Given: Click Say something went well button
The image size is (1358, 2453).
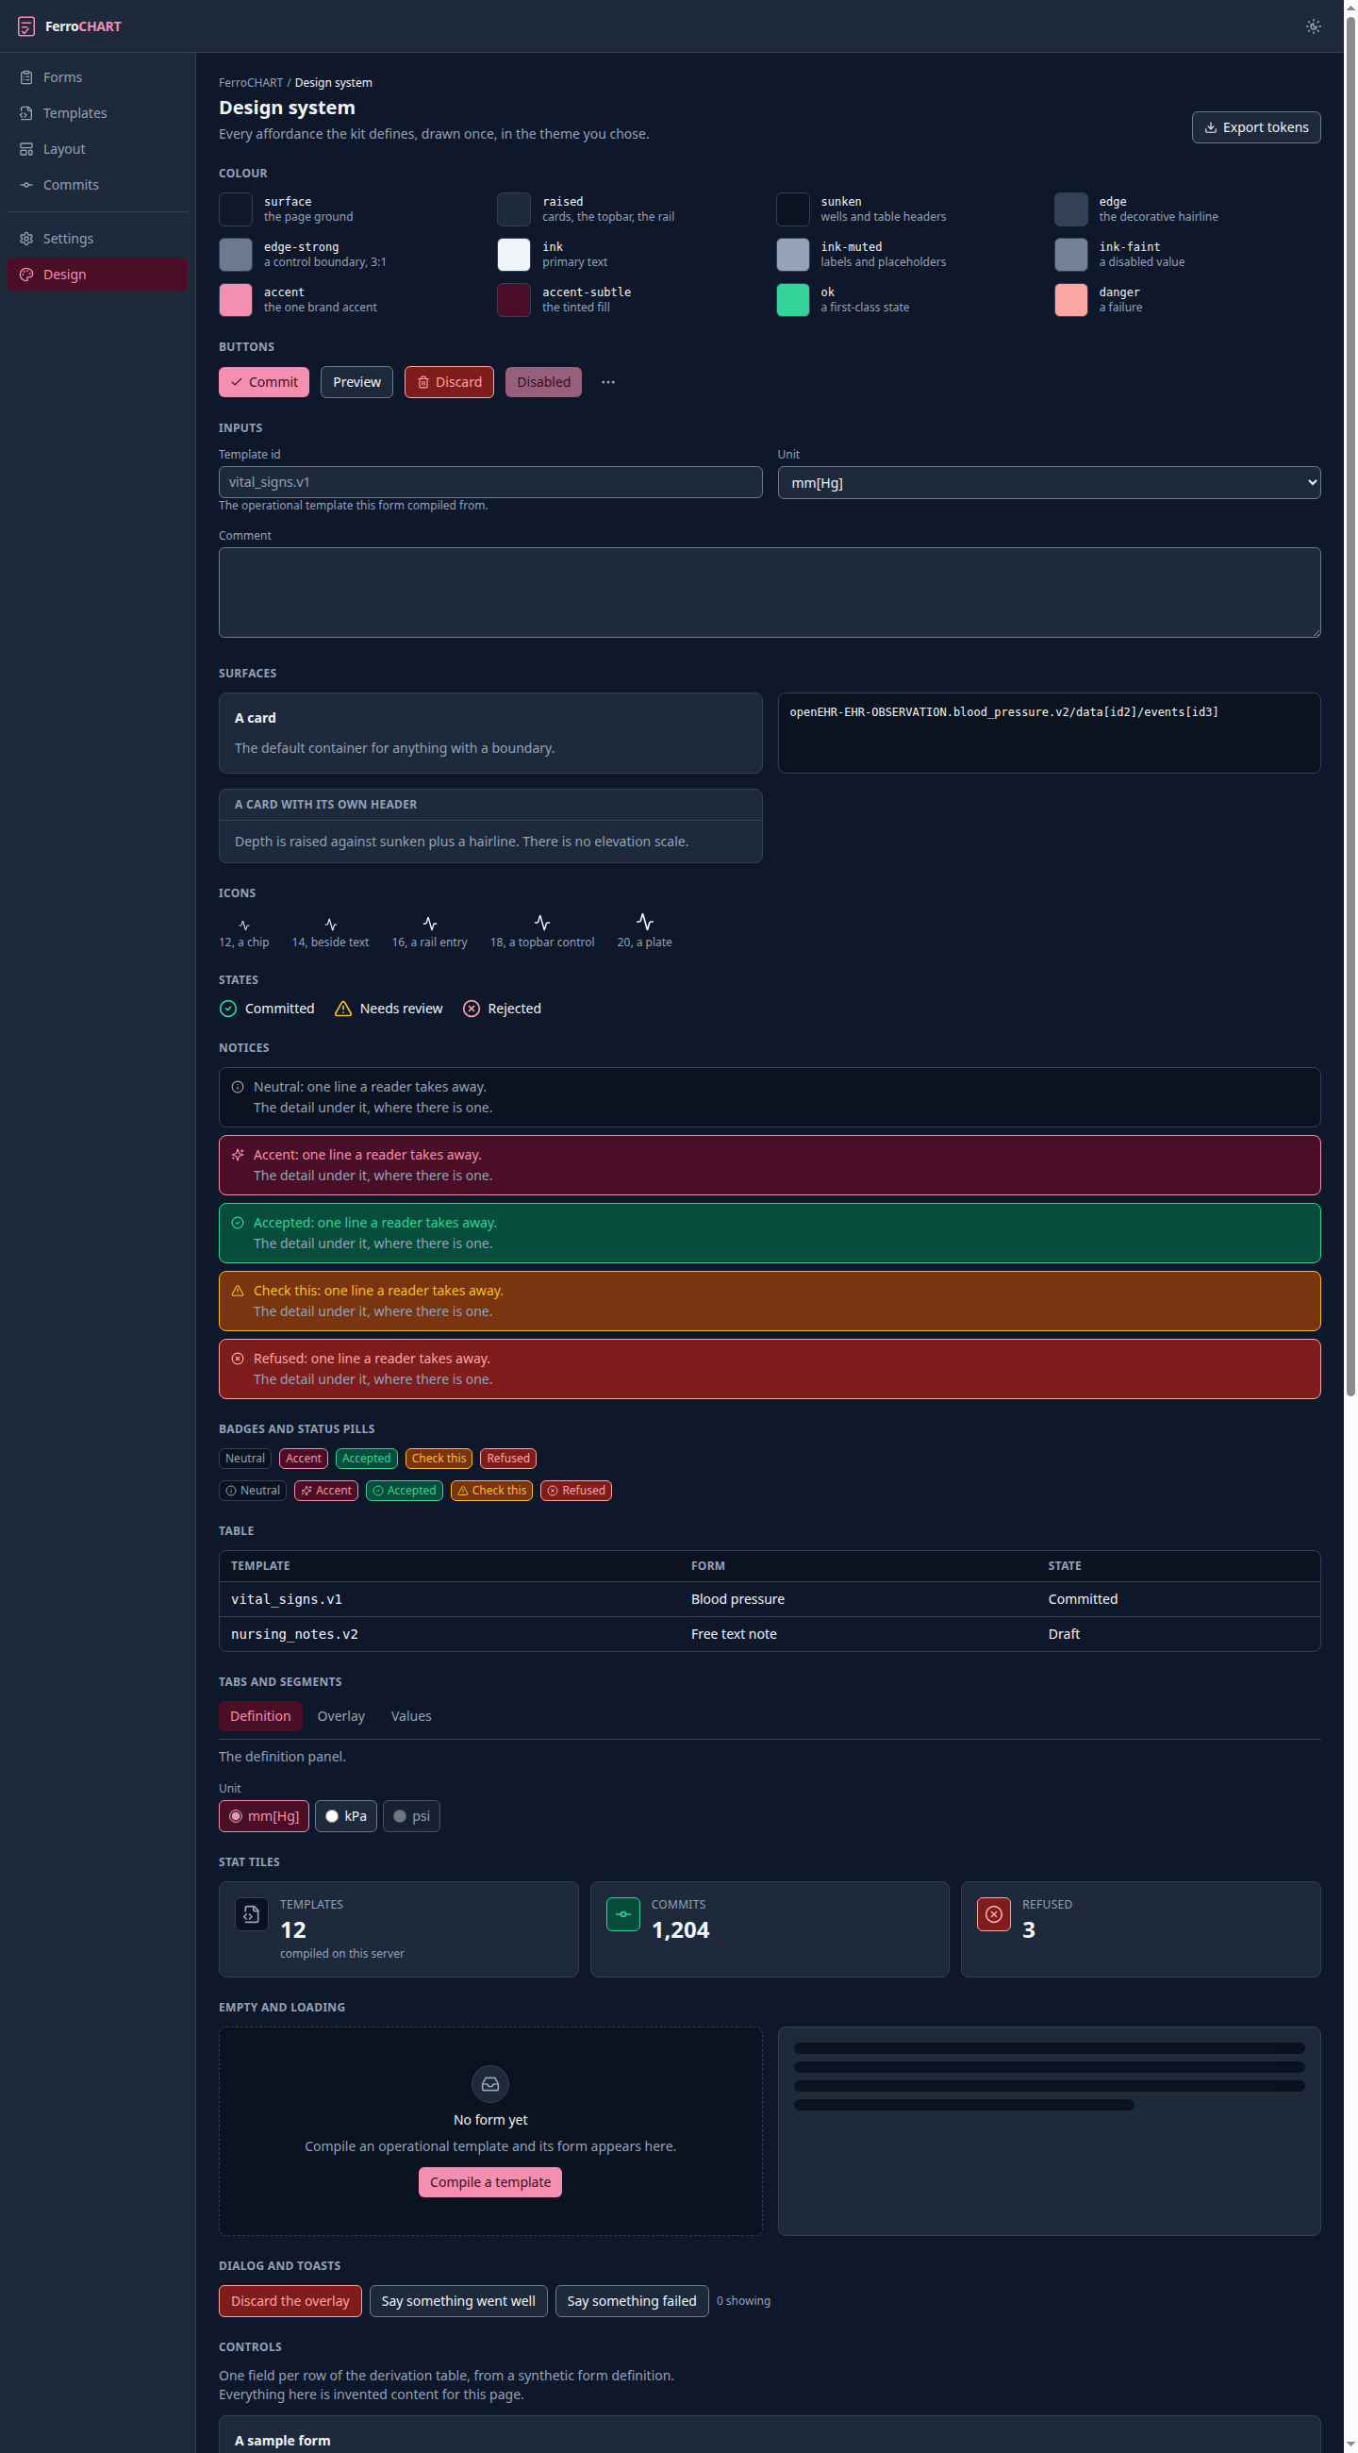Looking at the screenshot, I should click(457, 2301).
